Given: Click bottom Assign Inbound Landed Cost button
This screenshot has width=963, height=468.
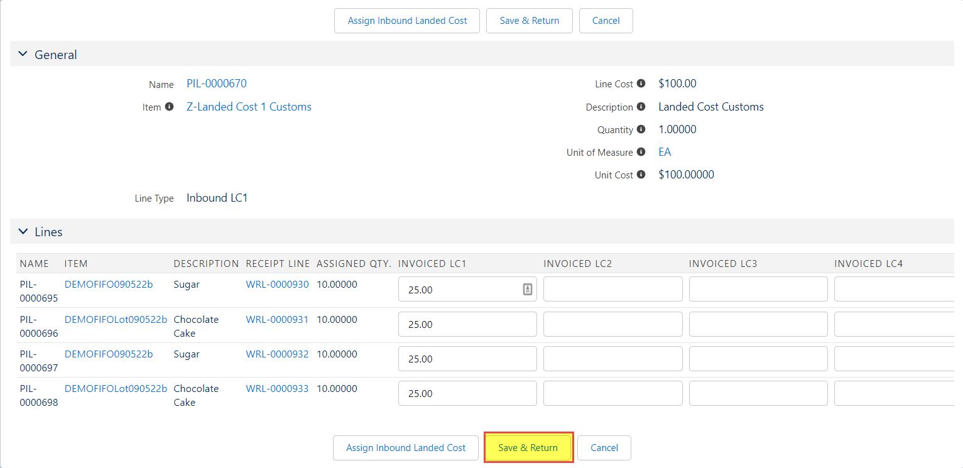Looking at the screenshot, I should (x=406, y=448).
